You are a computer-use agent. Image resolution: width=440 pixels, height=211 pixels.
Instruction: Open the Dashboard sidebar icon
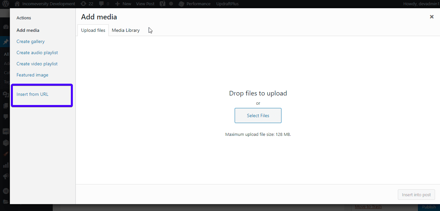point(6,27)
